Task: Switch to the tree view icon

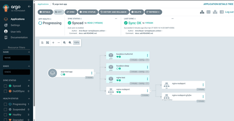Action: point(202,12)
